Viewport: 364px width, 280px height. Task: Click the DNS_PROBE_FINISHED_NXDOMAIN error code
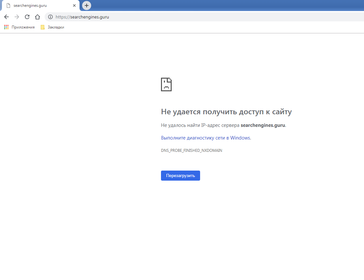pos(191,151)
